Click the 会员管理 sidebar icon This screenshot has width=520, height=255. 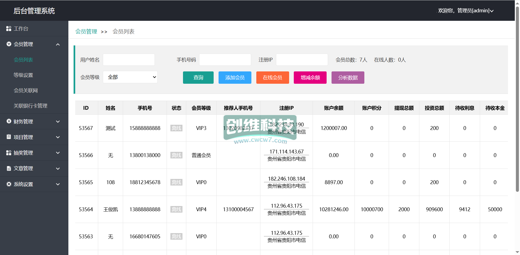click(9, 44)
